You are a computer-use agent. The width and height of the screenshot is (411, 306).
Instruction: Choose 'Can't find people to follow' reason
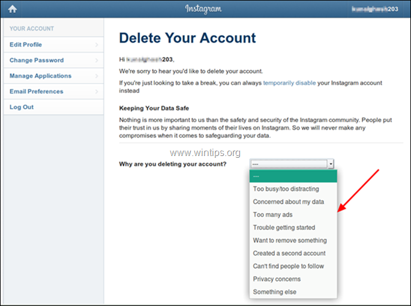(x=293, y=266)
